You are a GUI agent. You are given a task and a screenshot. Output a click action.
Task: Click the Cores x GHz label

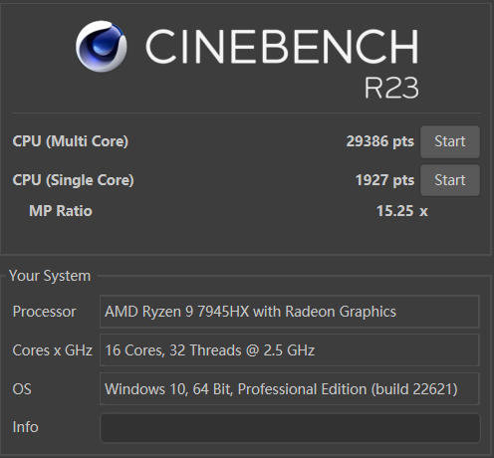pyautogui.click(x=52, y=350)
